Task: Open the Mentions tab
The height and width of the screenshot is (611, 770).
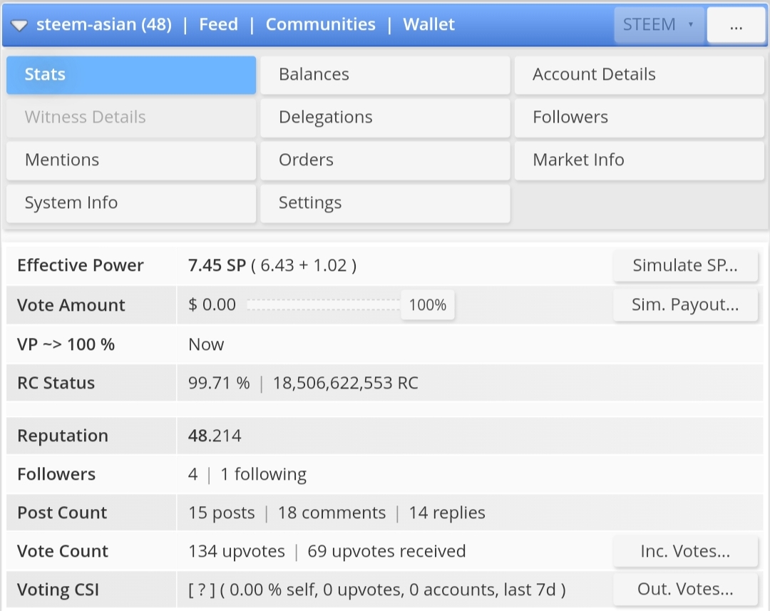Action: tap(131, 160)
